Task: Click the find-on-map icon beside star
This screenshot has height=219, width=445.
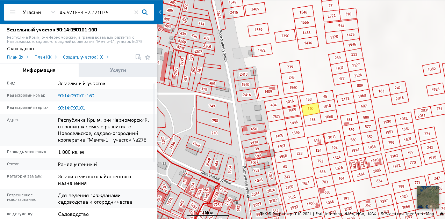Action: (138, 57)
